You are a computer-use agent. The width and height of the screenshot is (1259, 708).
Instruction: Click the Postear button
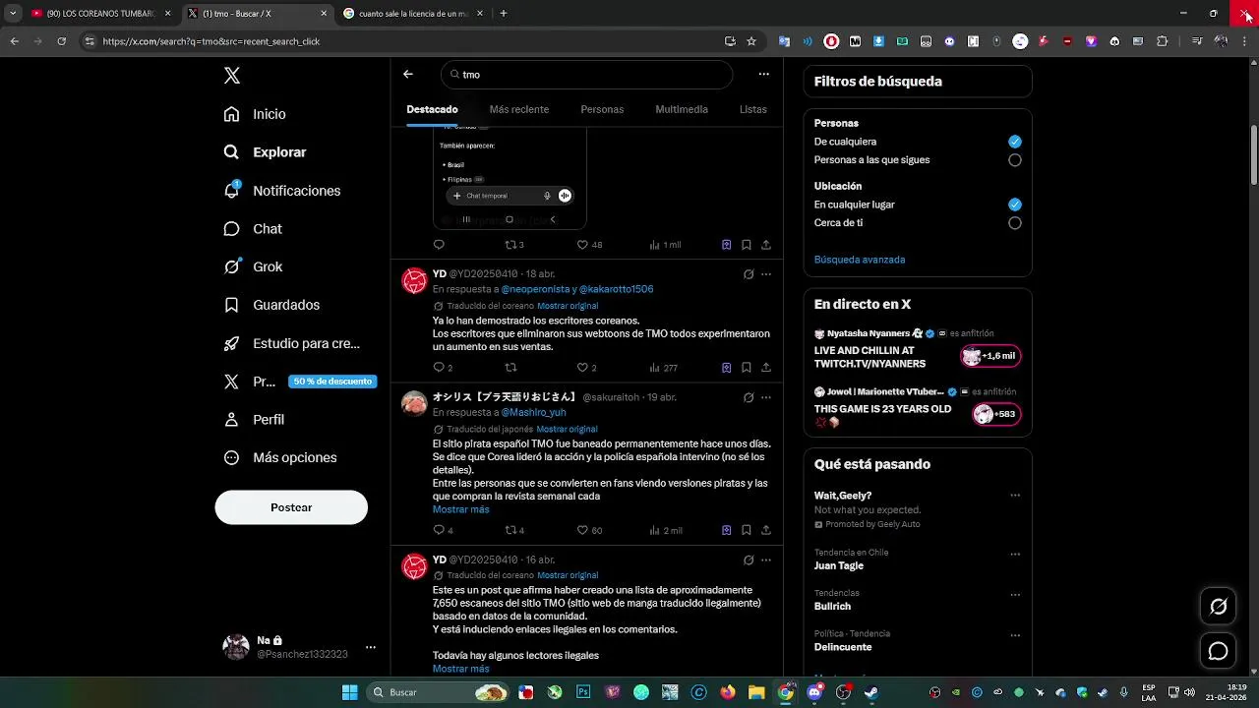(291, 507)
